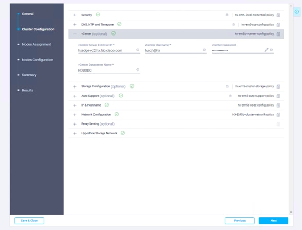Viewport: 302px width, 230px height.
Task: Select Cluster Configuration wizard step
Action: pyautogui.click(x=38, y=29)
